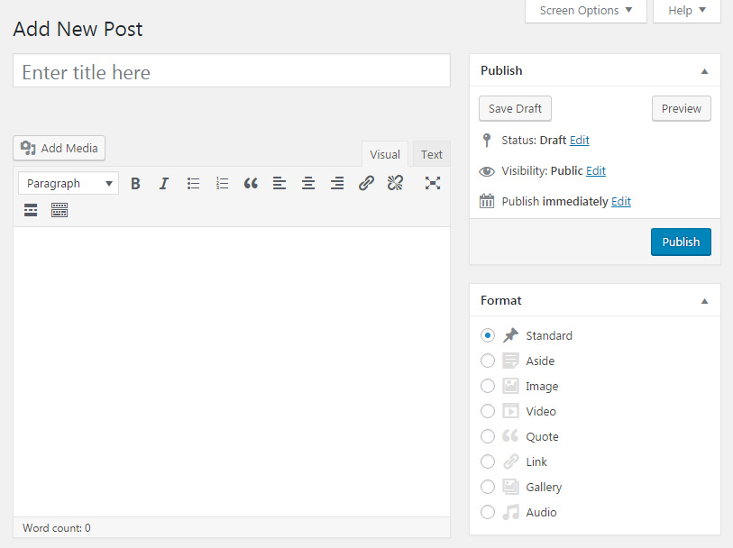733x548 pixels.
Task: Insert a Read More tag
Action: (30, 210)
